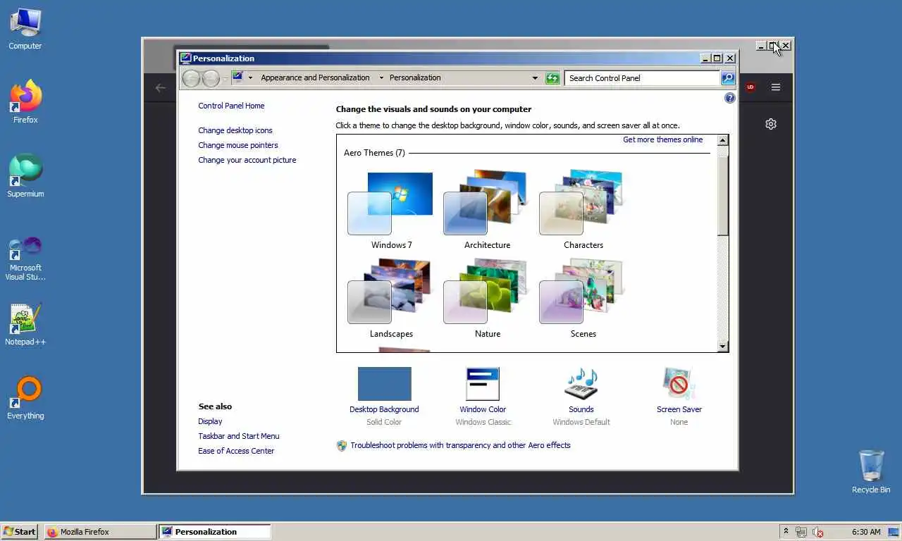Screen dimensions: 902x541
Task: Click the theme list scroll up arrow
Action: coord(722,140)
